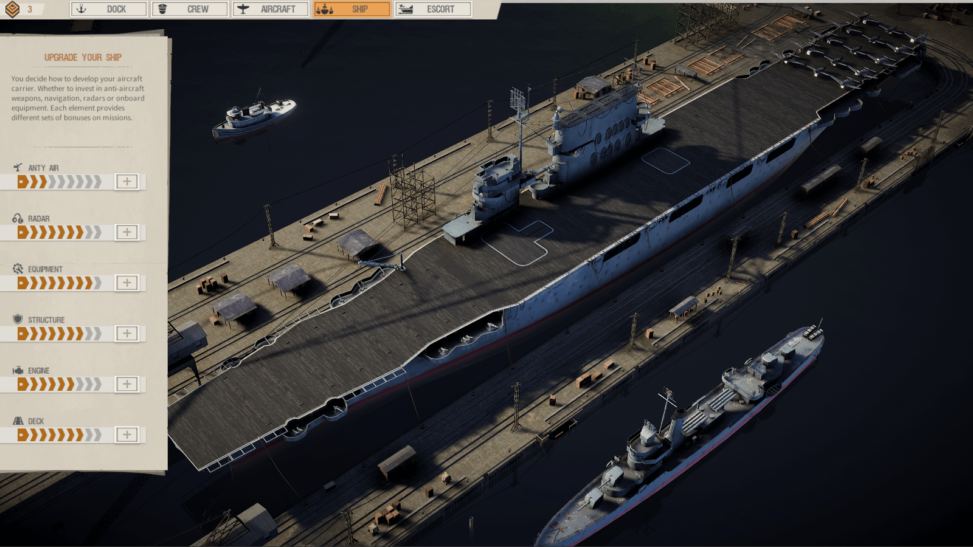Select the Ship tab
The height and width of the screenshot is (547, 973).
pyautogui.click(x=351, y=9)
